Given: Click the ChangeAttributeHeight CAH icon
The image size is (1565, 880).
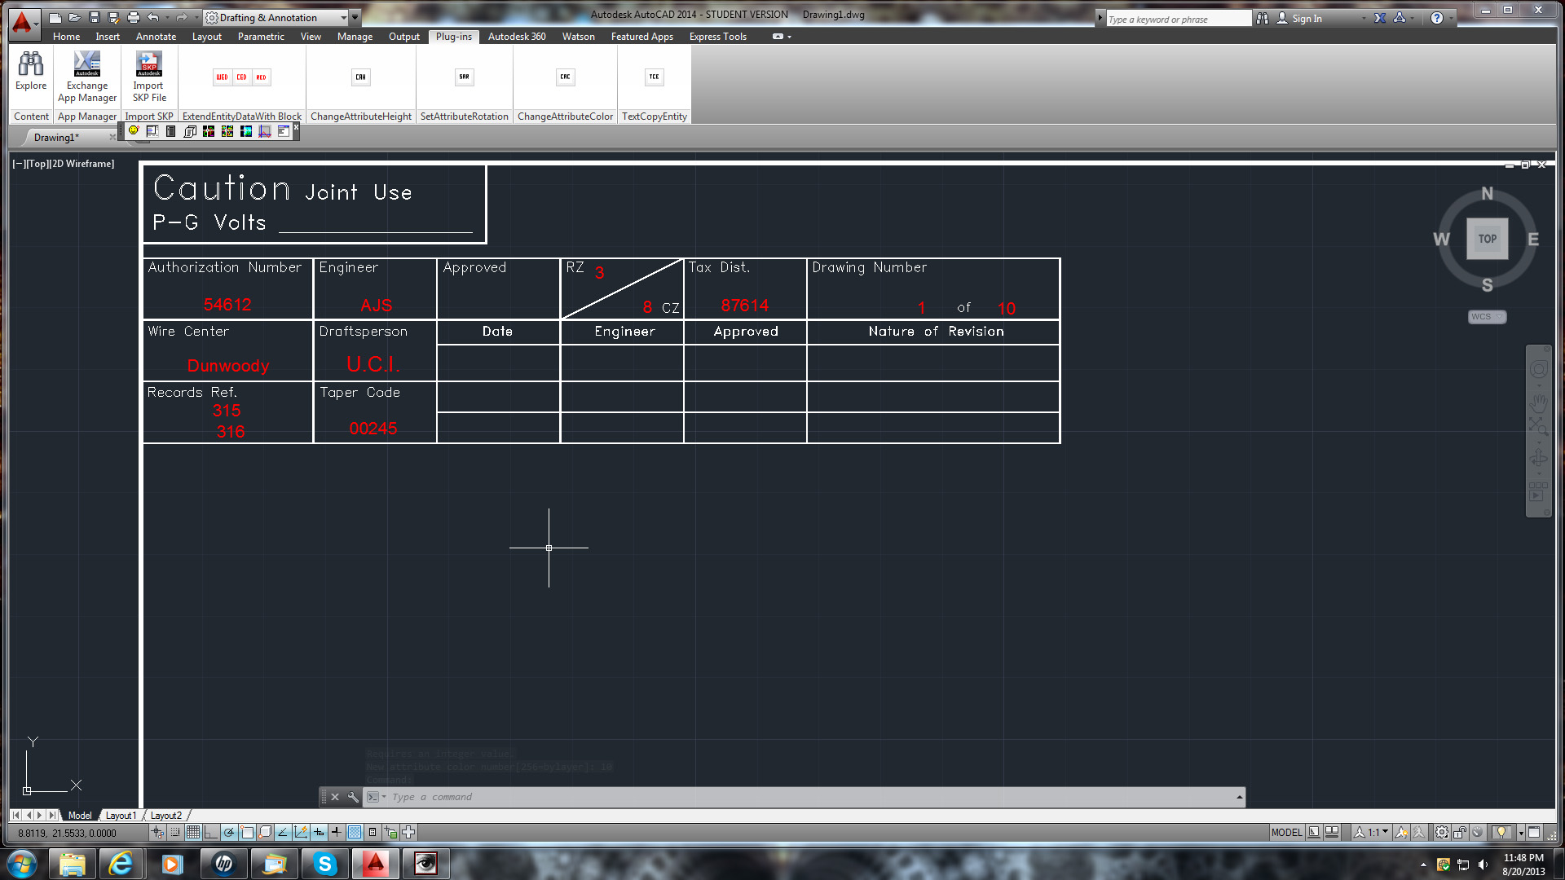Looking at the screenshot, I should pos(360,77).
